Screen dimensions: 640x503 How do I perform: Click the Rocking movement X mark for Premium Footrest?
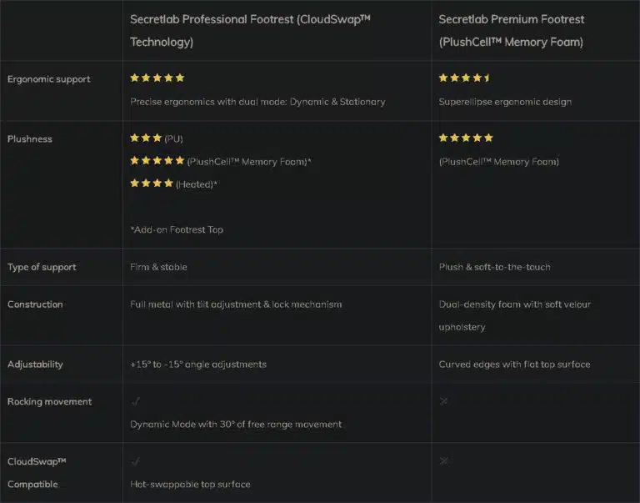tap(444, 401)
